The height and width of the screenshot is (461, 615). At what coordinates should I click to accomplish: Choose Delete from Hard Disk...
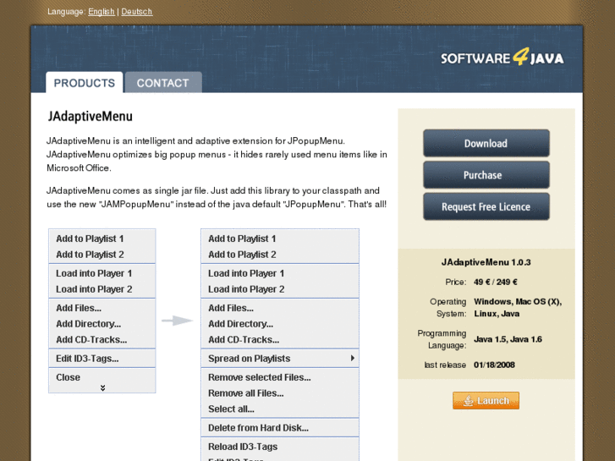pos(280,428)
